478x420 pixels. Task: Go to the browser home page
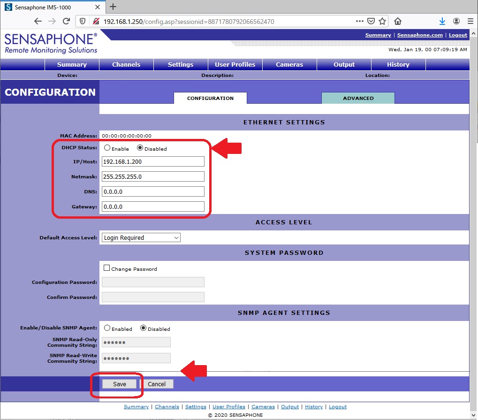(x=397, y=21)
